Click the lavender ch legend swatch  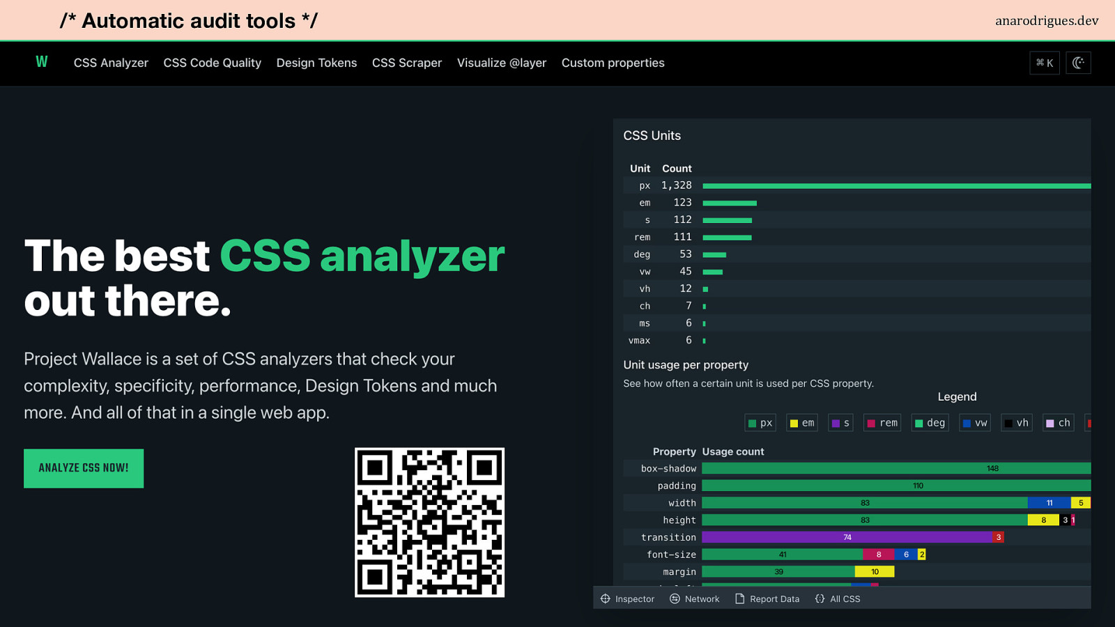click(x=1050, y=423)
